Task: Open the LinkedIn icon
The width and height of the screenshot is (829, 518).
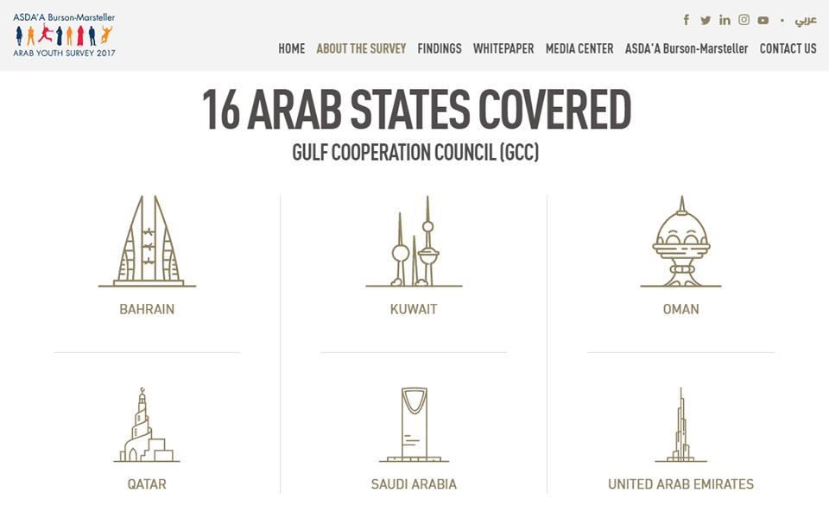Action: click(725, 20)
